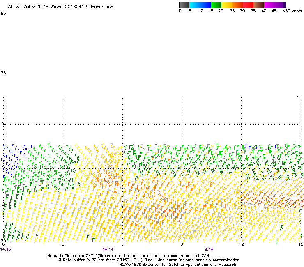Click the '40' color scale label
The width and height of the screenshot is (304, 267).
pyautogui.click(x=264, y=11)
